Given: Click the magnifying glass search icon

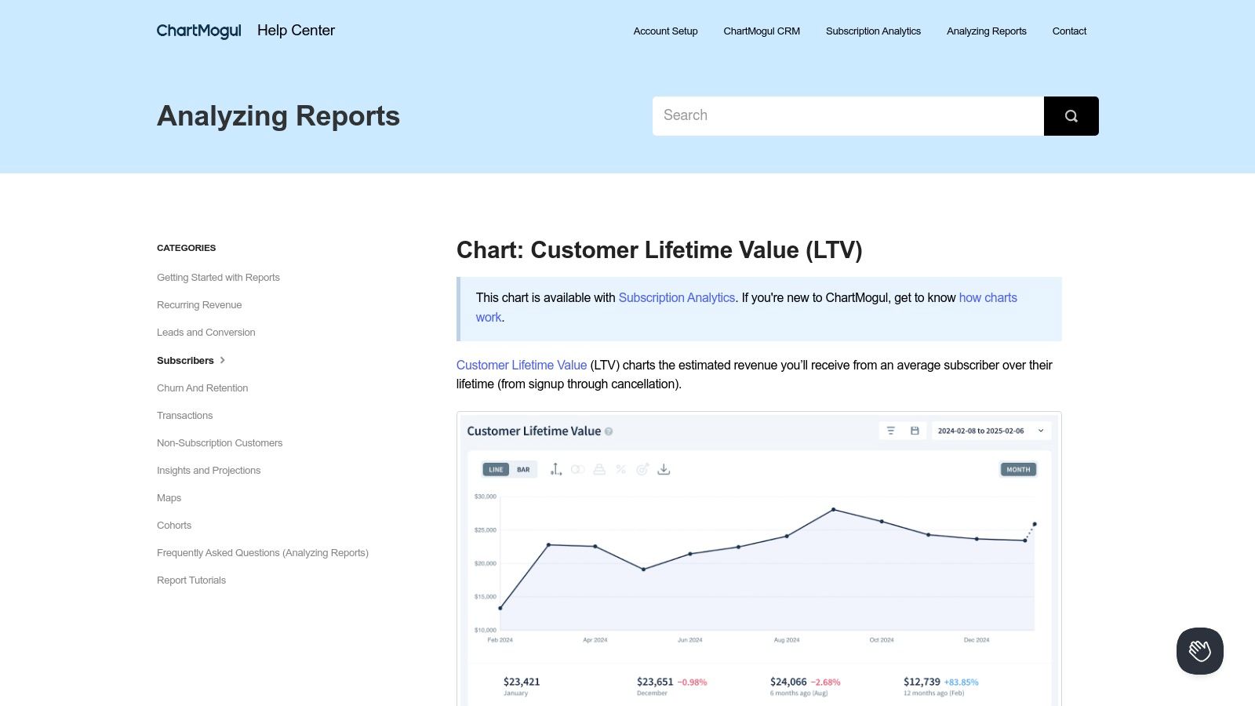Looking at the screenshot, I should pos(1071,115).
